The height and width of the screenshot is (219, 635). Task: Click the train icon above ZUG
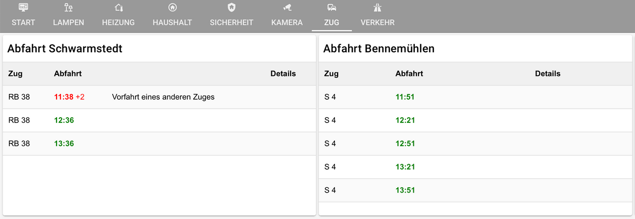332,7
